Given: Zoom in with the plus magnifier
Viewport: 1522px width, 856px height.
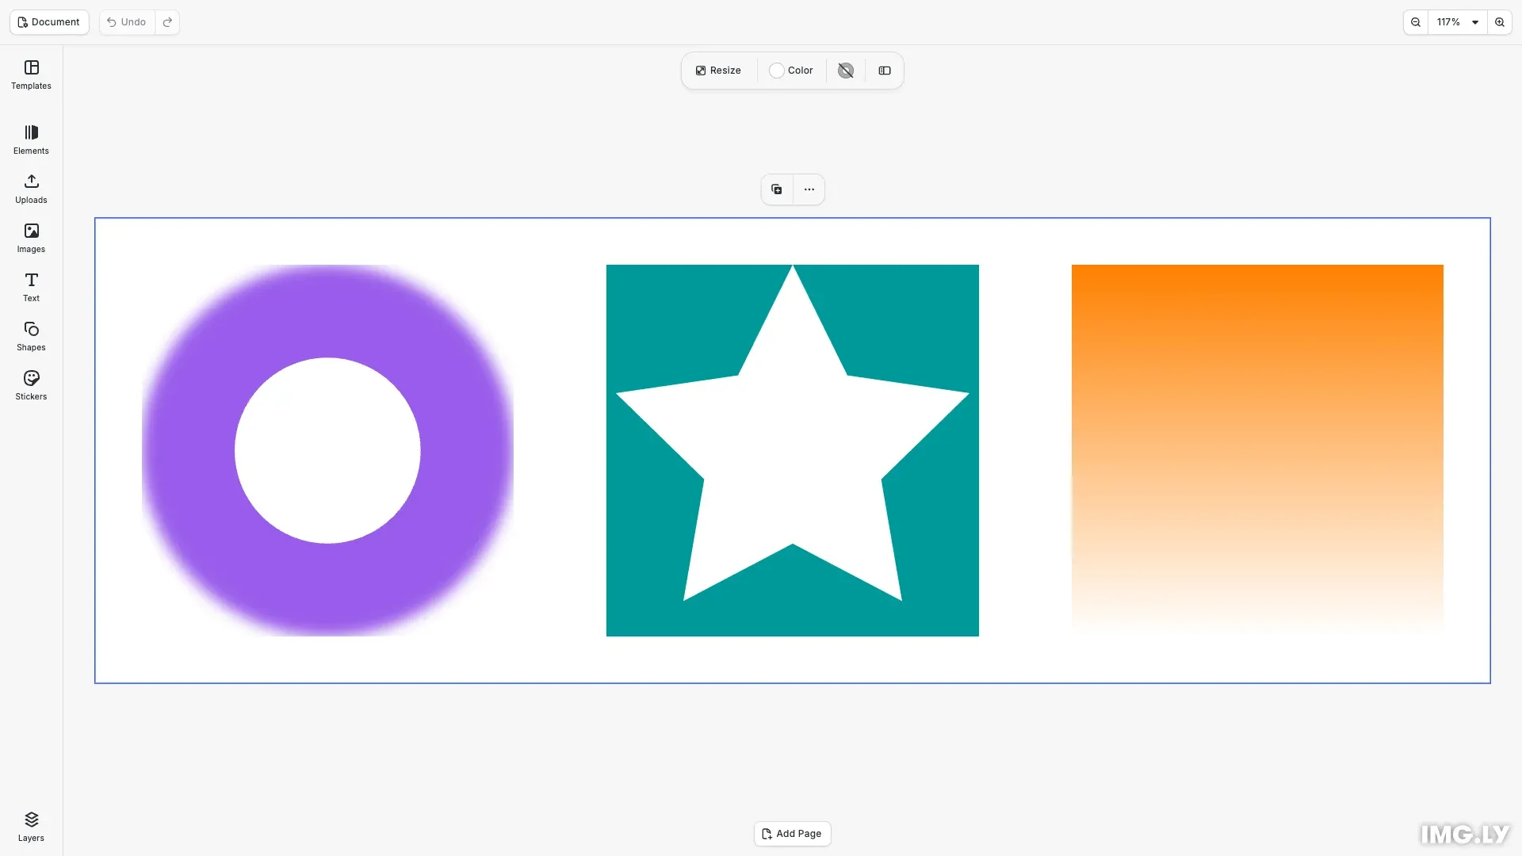Looking at the screenshot, I should 1500,22.
